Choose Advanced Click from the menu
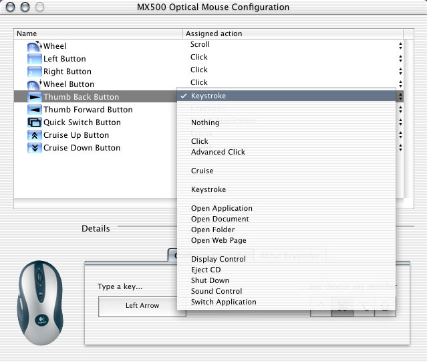Image resolution: width=427 pixels, height=362 pixels. pyautogui.click(x=286, y=152)
